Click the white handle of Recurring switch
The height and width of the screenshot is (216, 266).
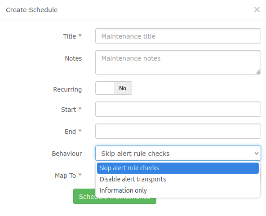coord(105,88)
